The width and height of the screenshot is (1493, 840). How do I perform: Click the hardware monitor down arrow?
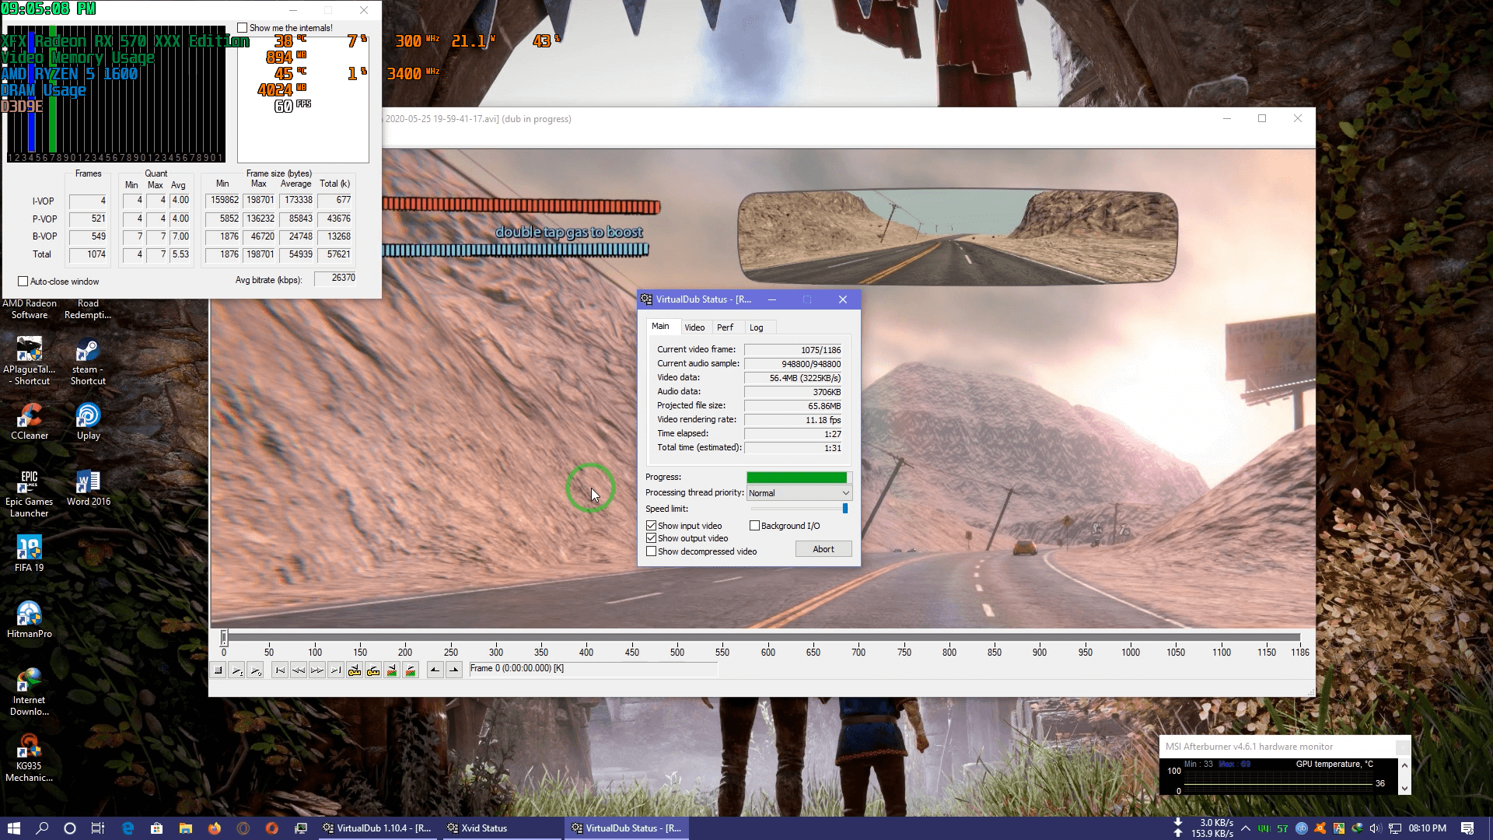point(1404,789)
